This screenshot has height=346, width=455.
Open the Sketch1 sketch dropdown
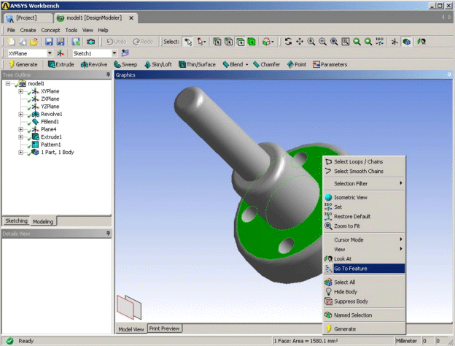[114, 53]
